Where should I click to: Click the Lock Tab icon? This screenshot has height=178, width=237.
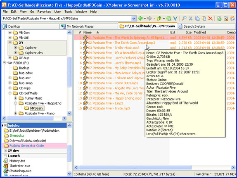pyautogui.click(x=226, y=19)
